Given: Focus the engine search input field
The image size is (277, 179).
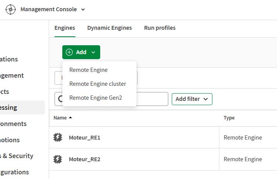Looking at the screenshot, I should pos(151,99).
